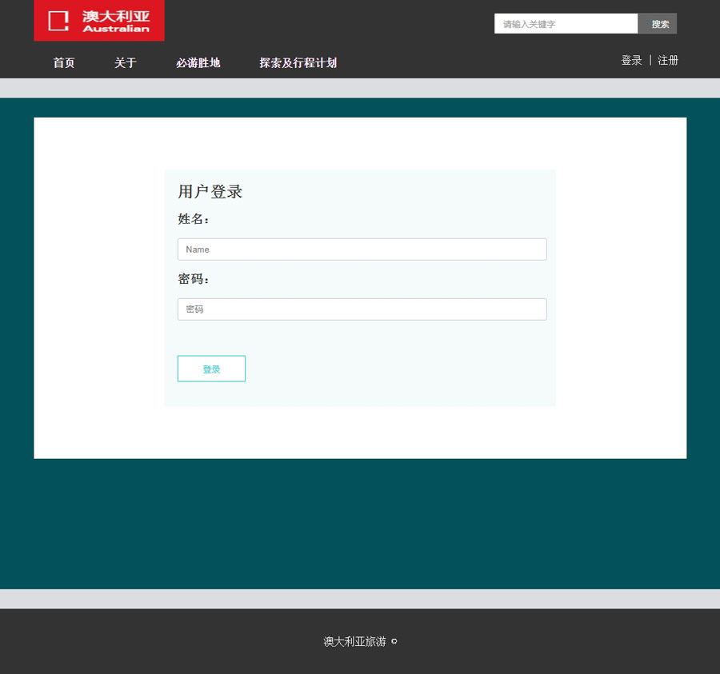
Task: Click the 澳大利亚 Chinese logo text
Action: pos(116,16)
